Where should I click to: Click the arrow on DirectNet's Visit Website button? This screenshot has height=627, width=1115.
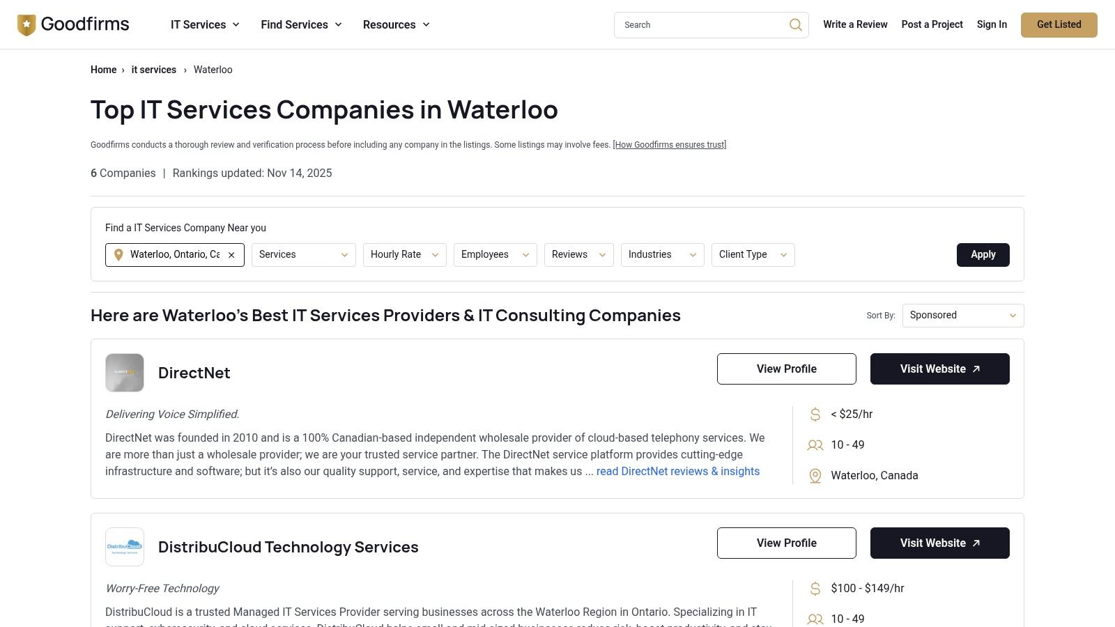click(x=977, y=369)
